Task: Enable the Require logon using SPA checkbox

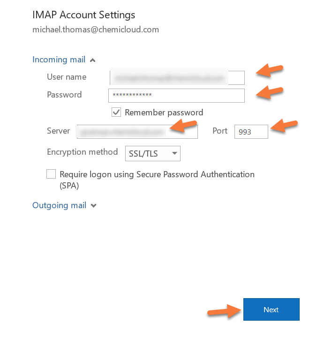Action: tap(51, 174)
